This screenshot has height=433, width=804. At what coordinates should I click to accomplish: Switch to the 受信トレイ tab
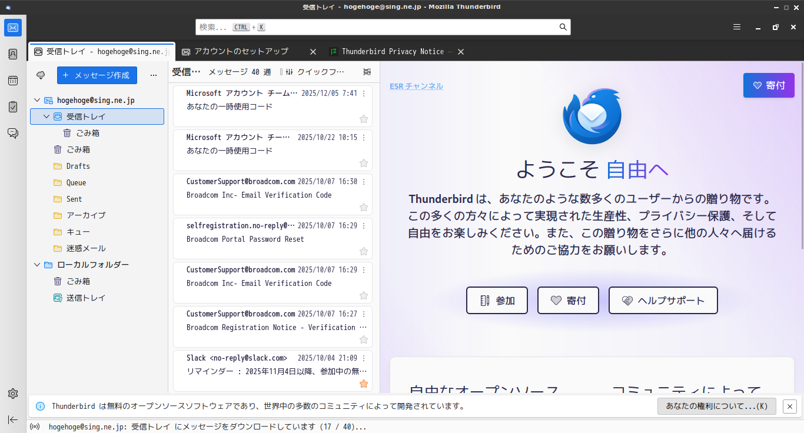point(101,52)
